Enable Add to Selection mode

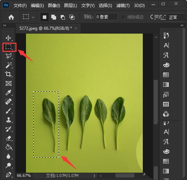[54, 17]
